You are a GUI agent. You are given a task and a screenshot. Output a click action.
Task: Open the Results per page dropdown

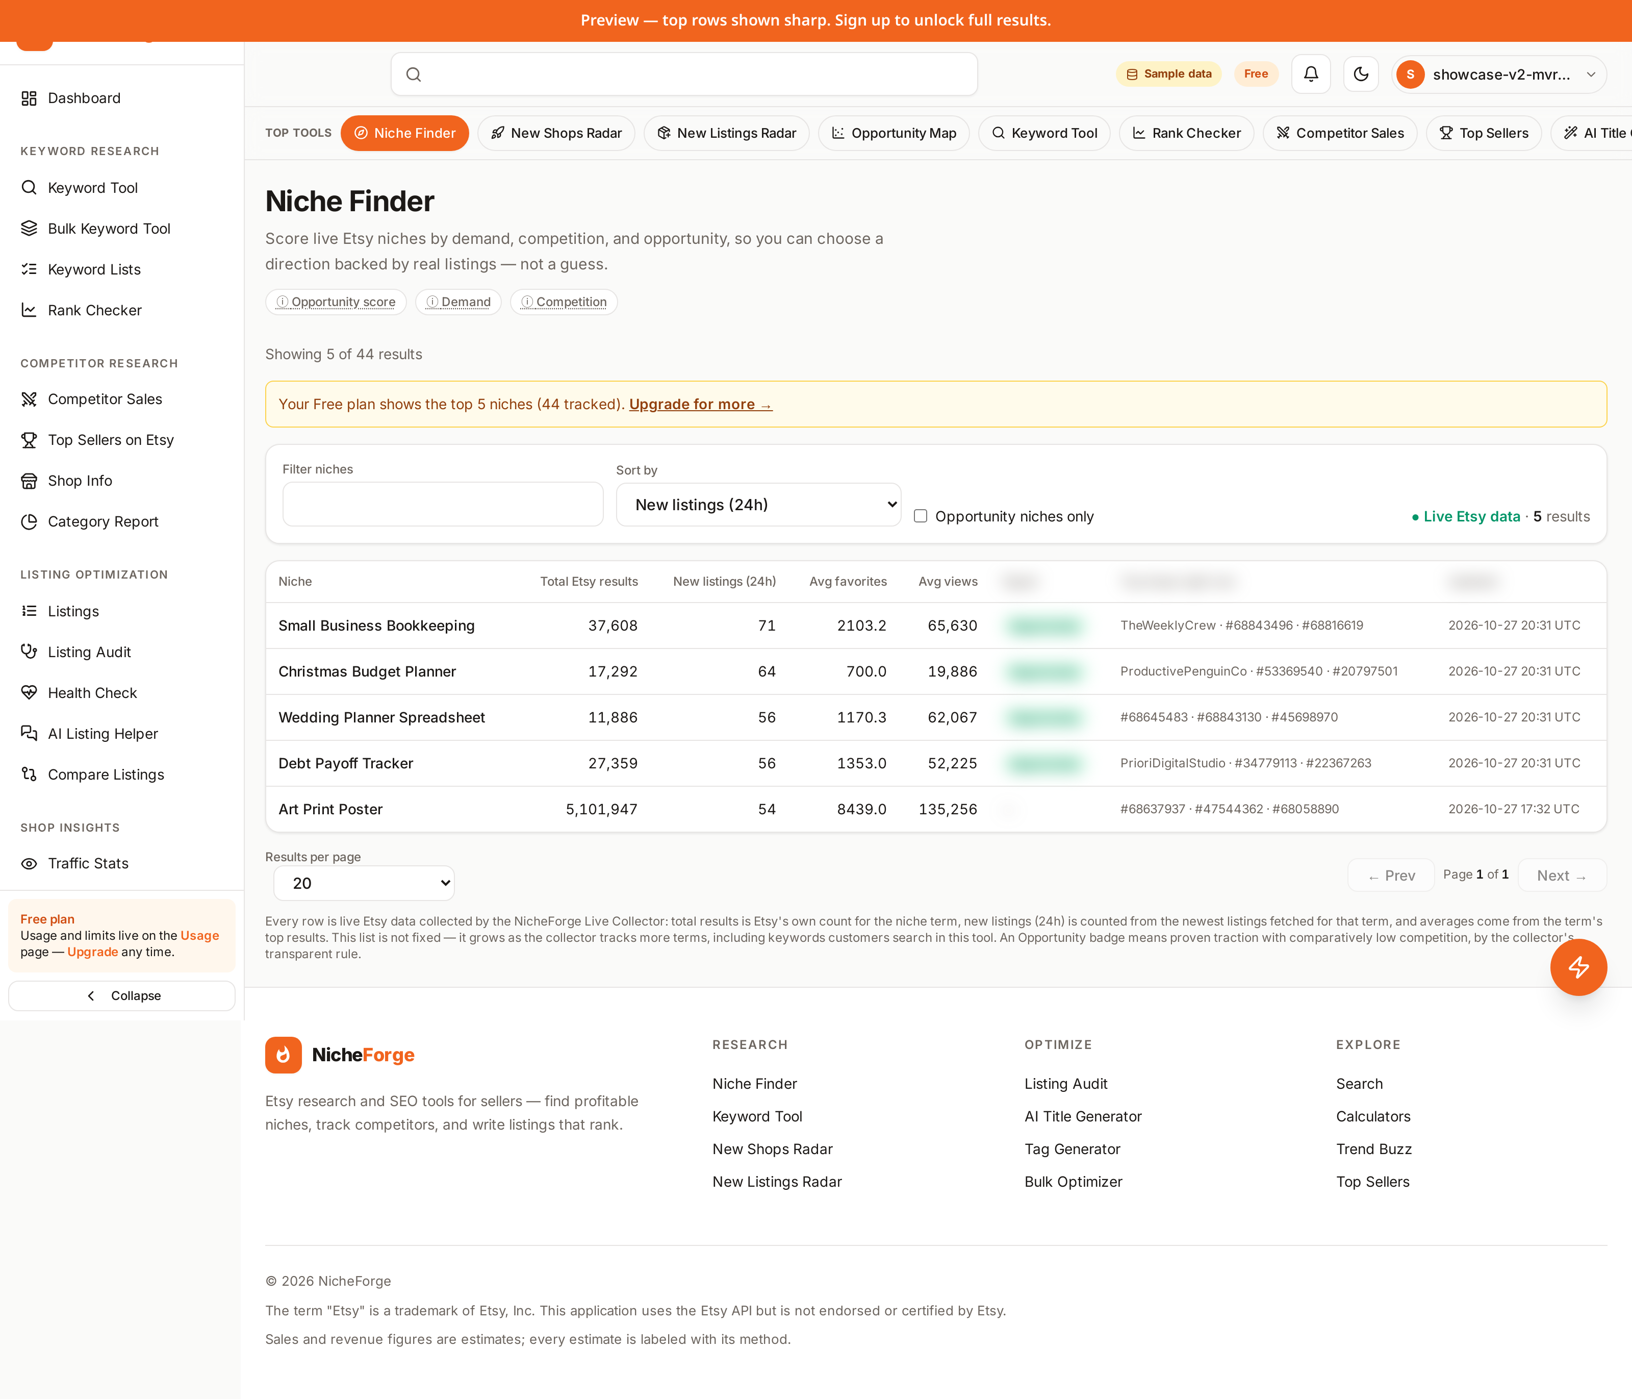coord(364,883)
